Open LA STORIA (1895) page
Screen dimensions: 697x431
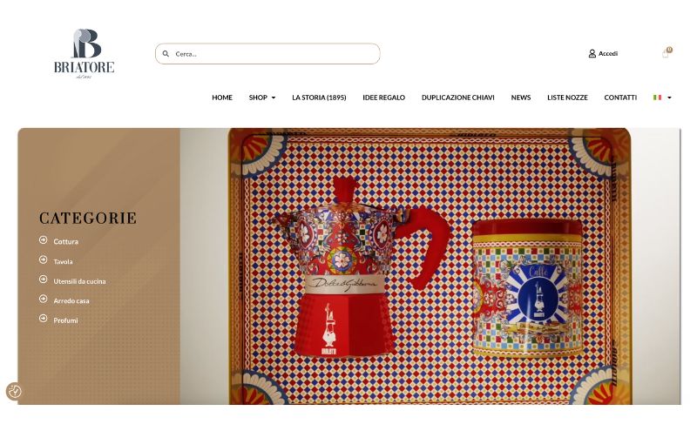click(319, 98)
